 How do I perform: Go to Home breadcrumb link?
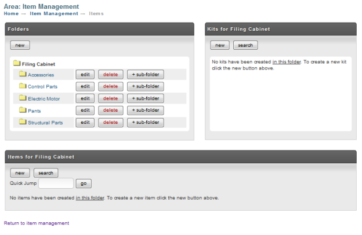point(11,13)
